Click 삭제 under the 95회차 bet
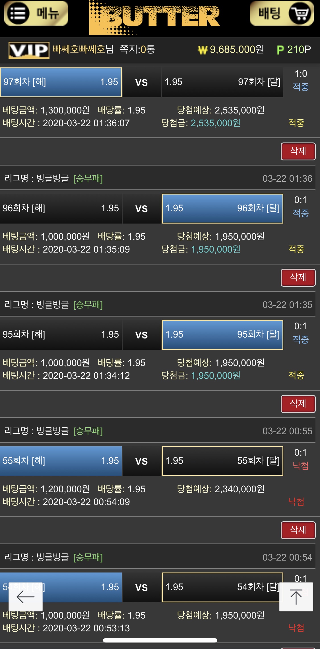The height and width of the screenshot is (649, 320). coord(298,404)
